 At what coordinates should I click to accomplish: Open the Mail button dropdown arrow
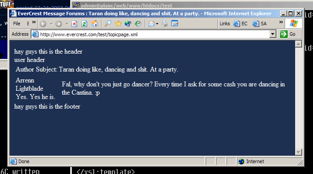(157, 24)
